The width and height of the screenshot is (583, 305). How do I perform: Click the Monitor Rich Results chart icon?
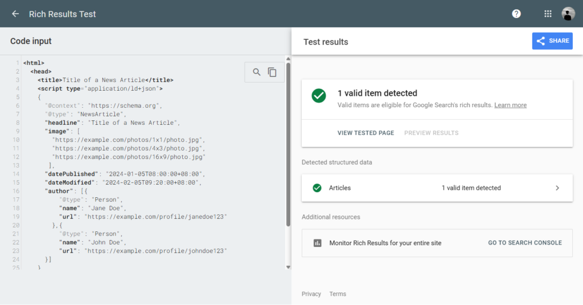tap(318, 243)
